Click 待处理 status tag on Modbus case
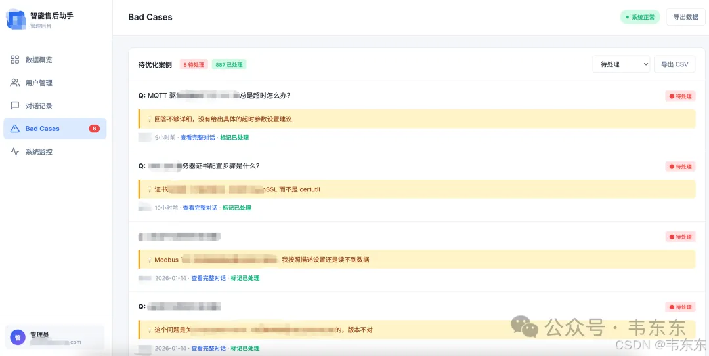The image size is (709, 356). [680, 237]
